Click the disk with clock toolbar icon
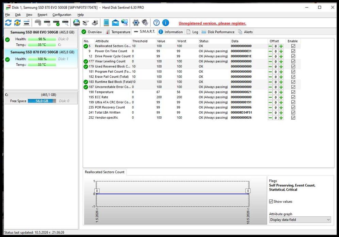The height and width of the screenshot is (237, 339). coord(47,23)
